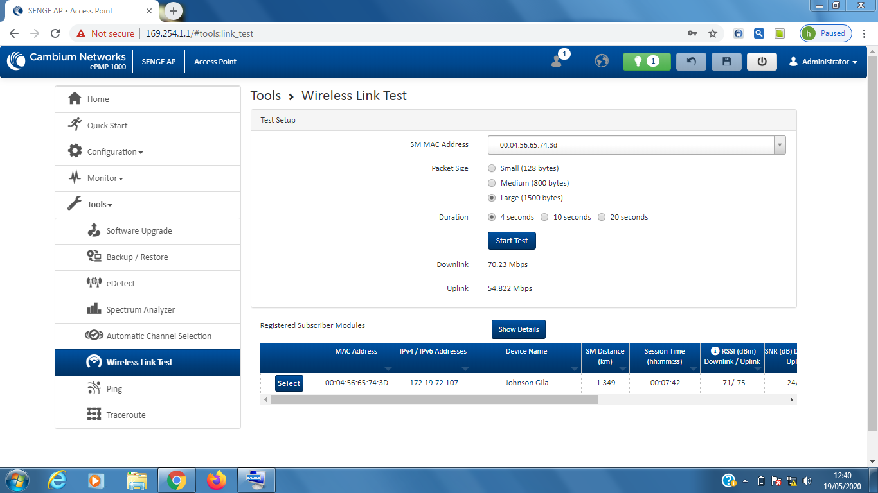This screenshot has width=878, height=493.
Task: Click the save configuration disk icon
Action: [726, 62]
